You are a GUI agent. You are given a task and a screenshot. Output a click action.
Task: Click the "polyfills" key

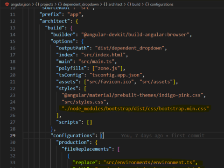pos(71,68)
